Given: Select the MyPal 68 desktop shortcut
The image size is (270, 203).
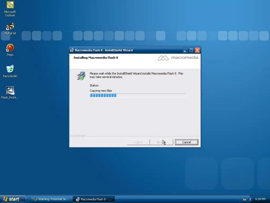Looking at the screenshot, I should tap(10, 29).
